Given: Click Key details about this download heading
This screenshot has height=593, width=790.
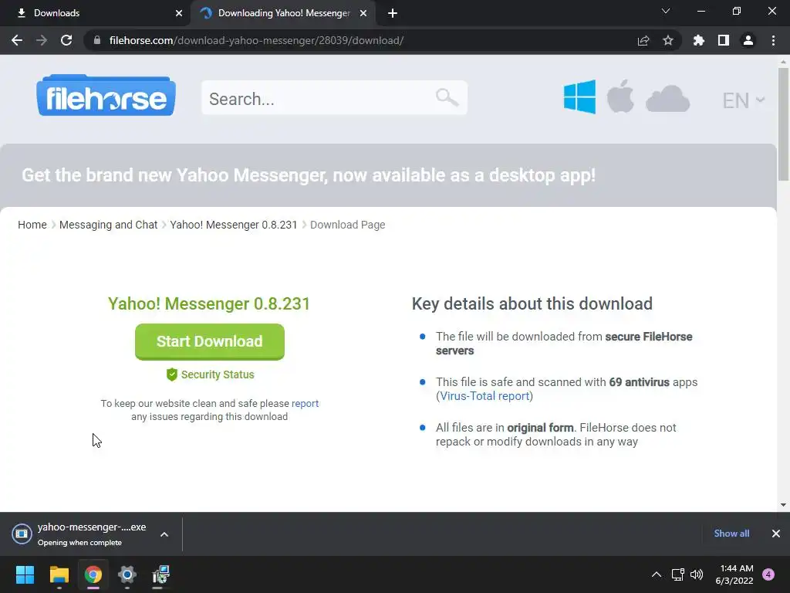Looking at the screenshot, I should coord(532,303).
